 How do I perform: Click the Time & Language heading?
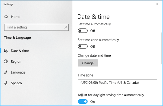(17, 37)
